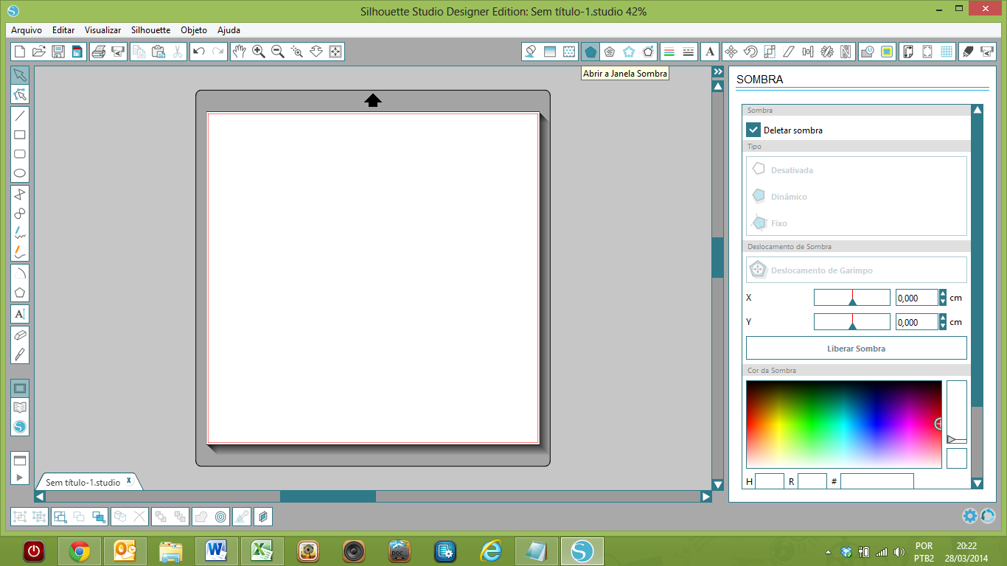This screenshot has height=566, width=1007.
Task: Choose the Edit Points tool
Action: coord(20,94)
